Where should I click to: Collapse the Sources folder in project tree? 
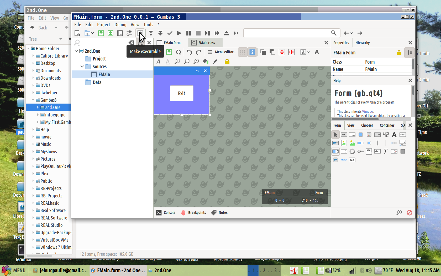(x=82, y=67)
